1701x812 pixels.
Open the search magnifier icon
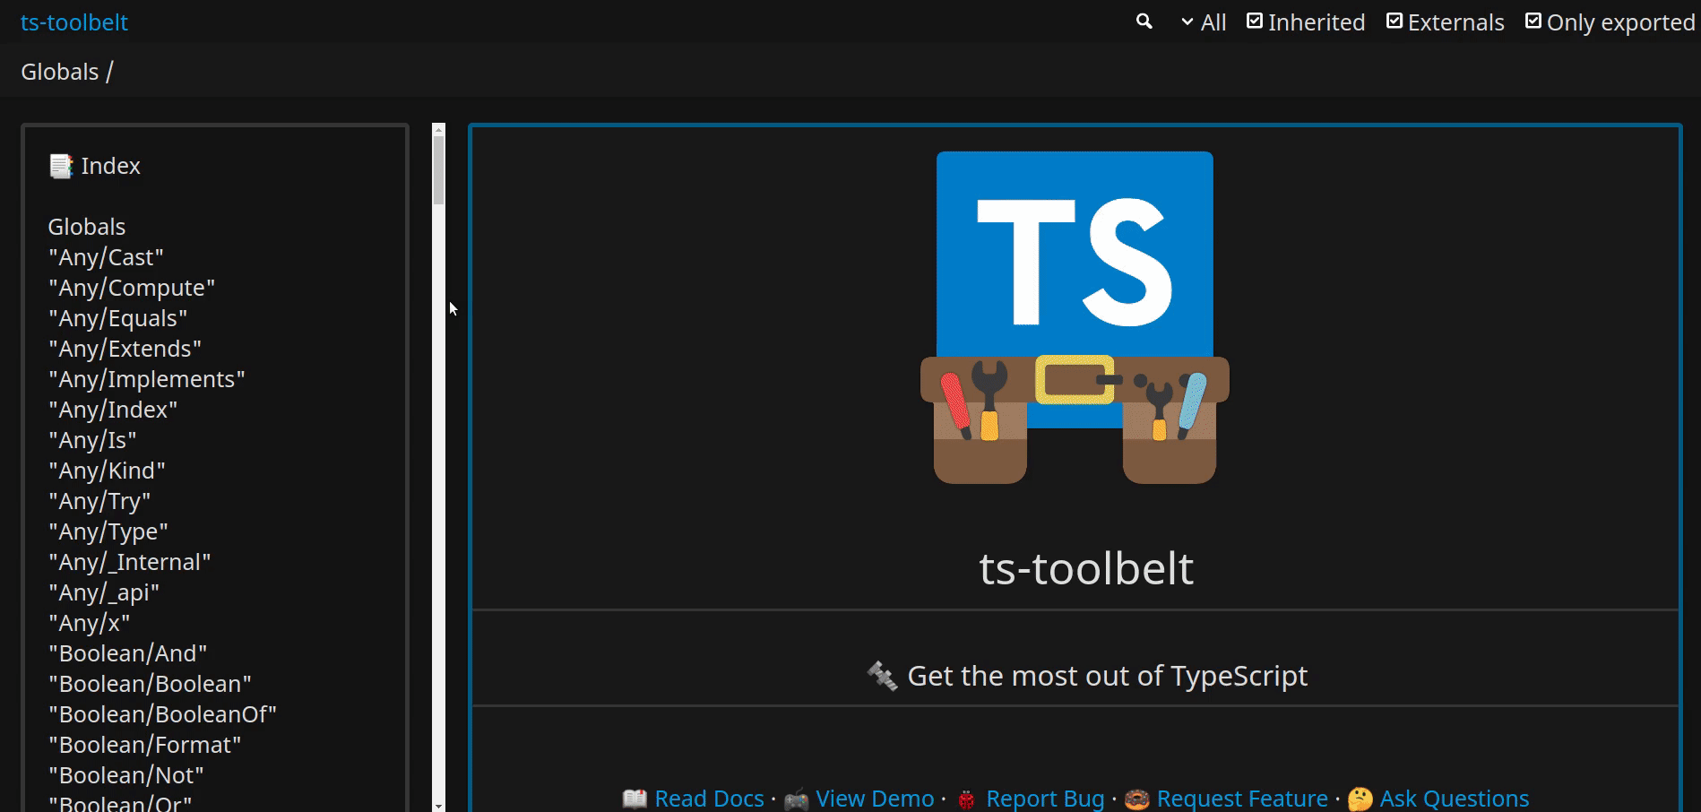(x=1144, y=22)
